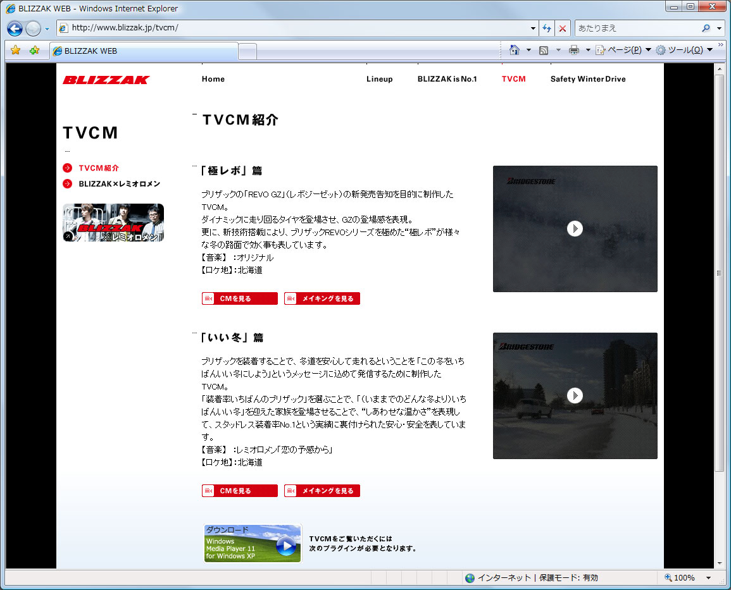Expand the Print options dropdown arrow
Image resolution: width=731 pixels, height=590 pixels.
pos(588,51)
